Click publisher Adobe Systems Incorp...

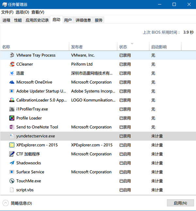93,91
